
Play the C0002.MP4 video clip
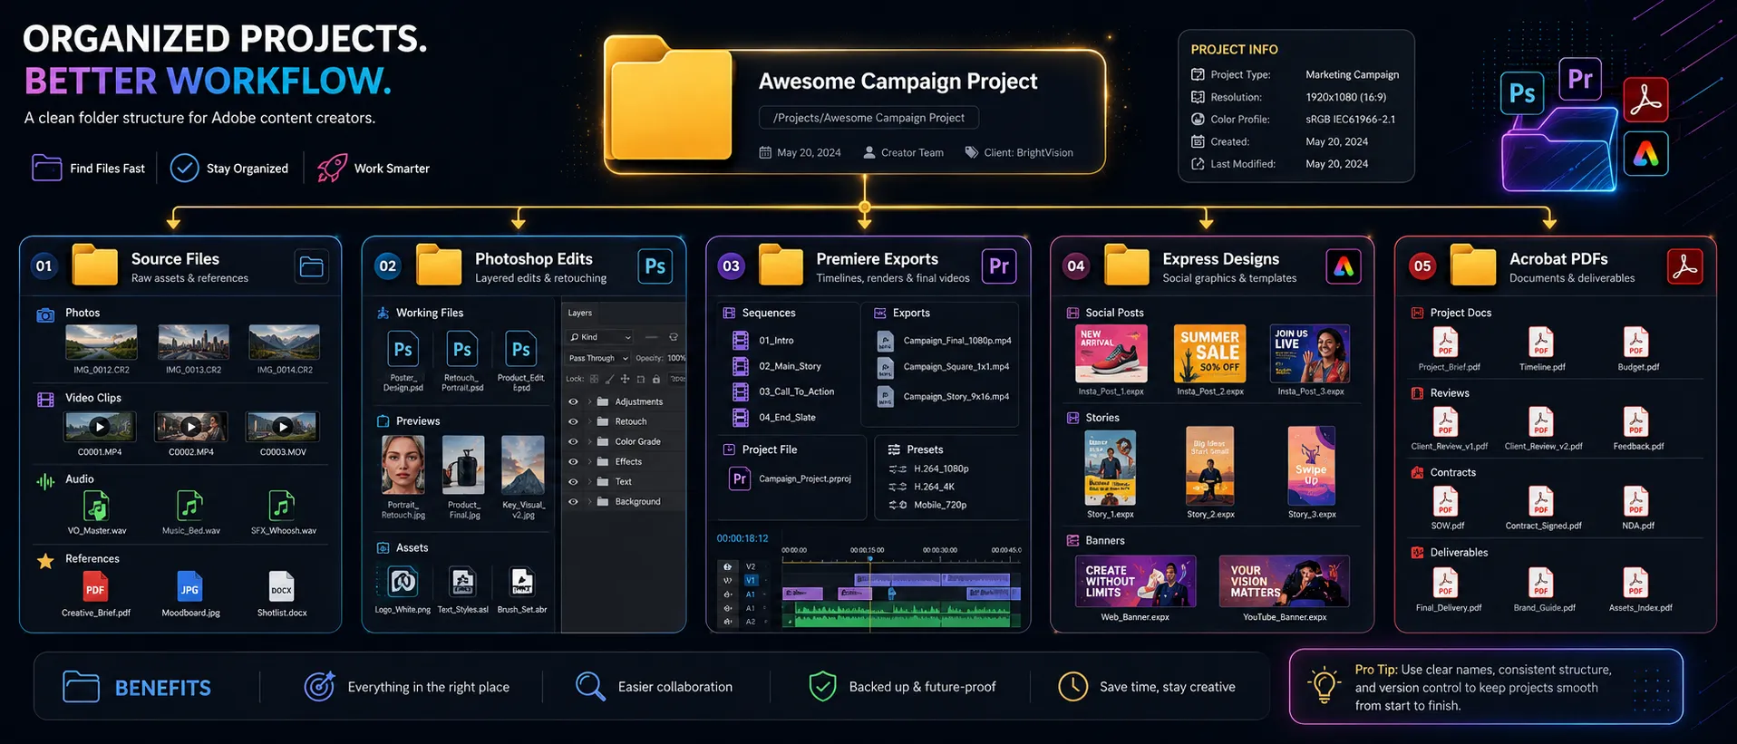click(x=190, y=426)
